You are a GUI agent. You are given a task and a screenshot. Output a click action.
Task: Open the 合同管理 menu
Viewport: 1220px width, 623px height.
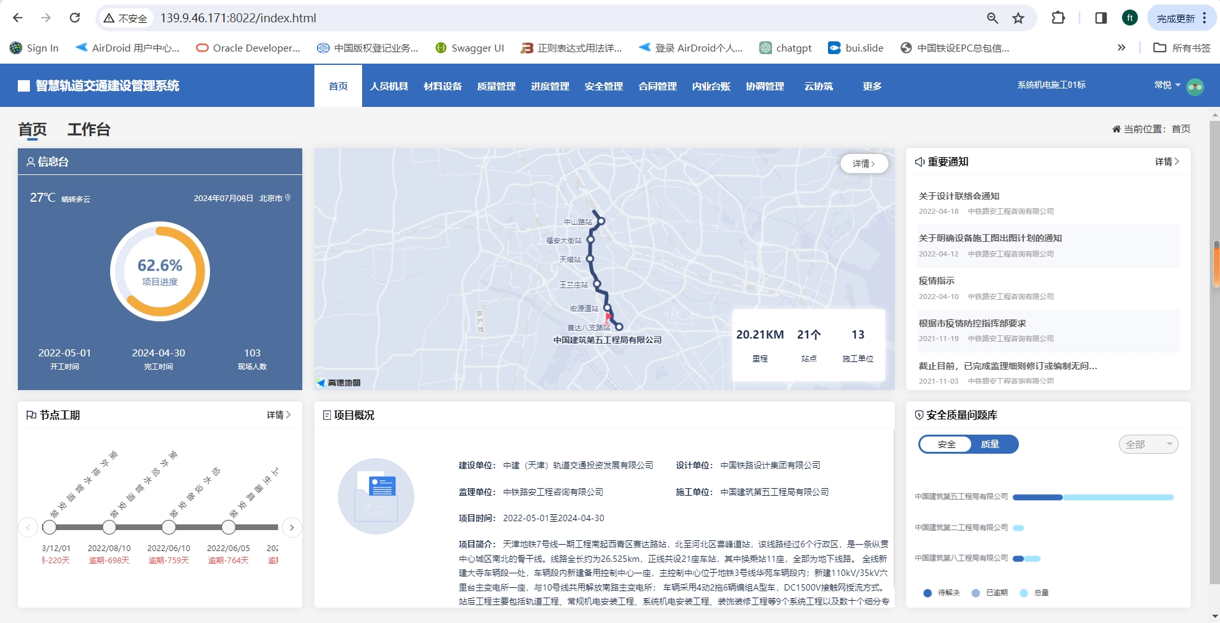point(657,86)
